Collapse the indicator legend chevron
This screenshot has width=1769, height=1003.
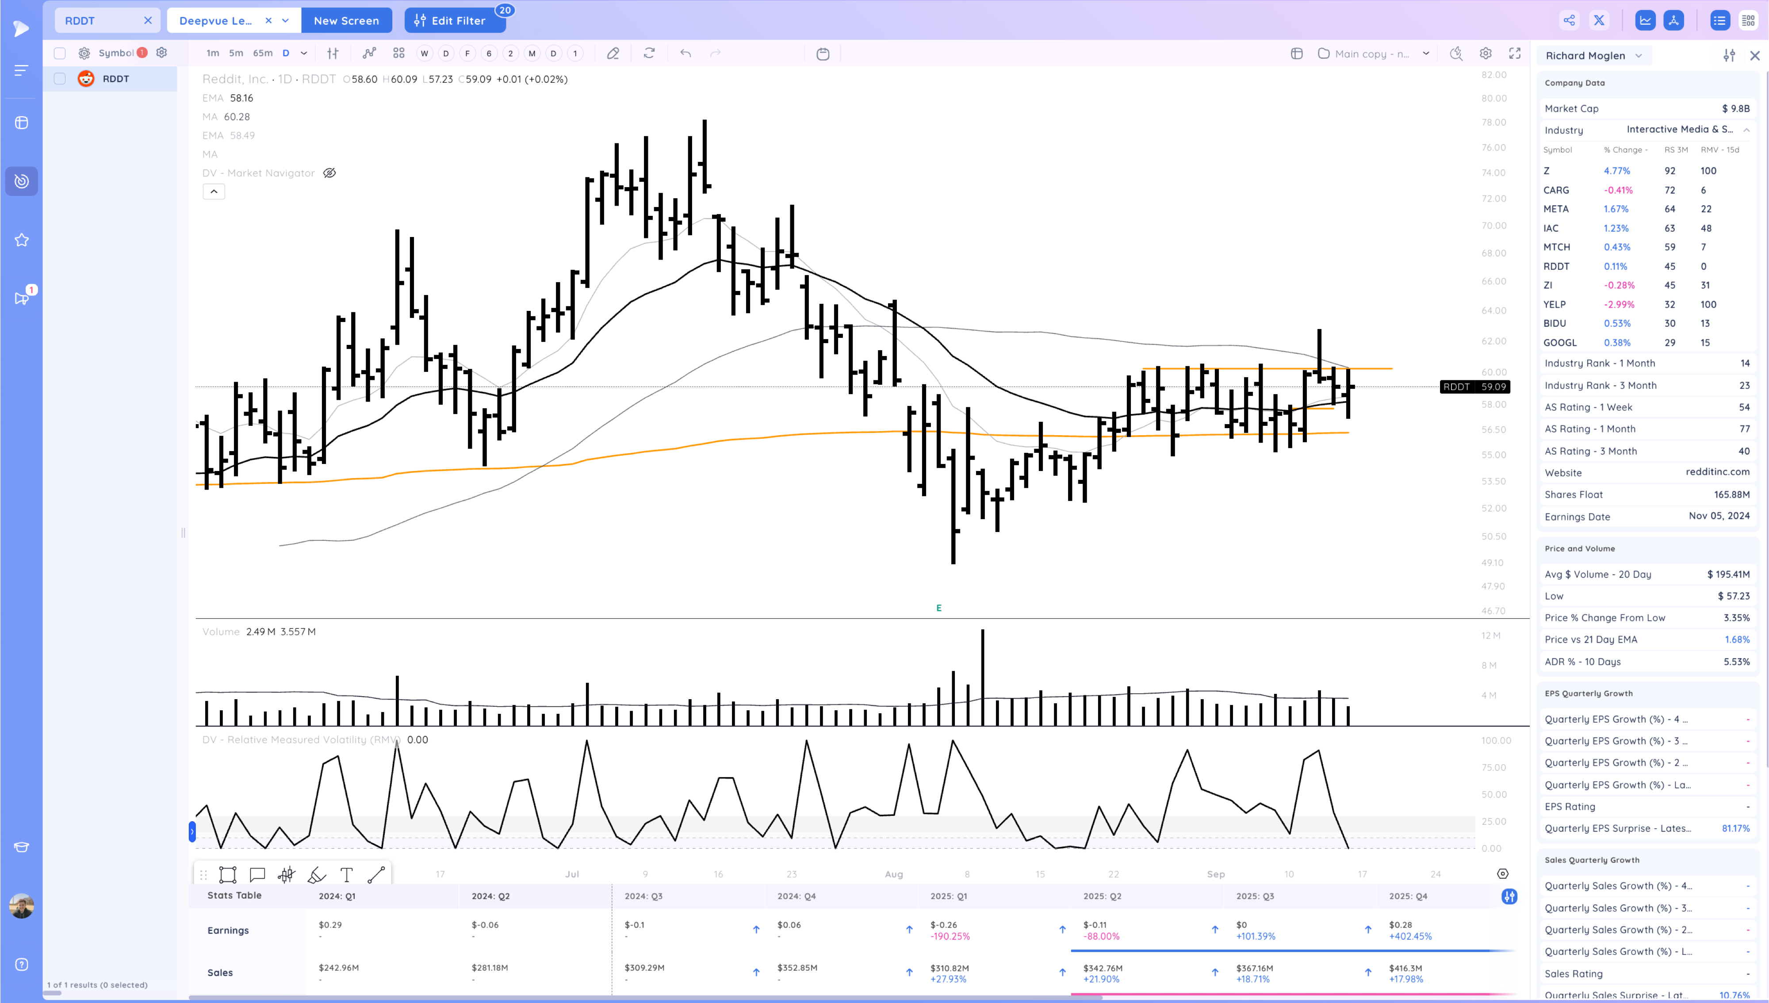214,191
